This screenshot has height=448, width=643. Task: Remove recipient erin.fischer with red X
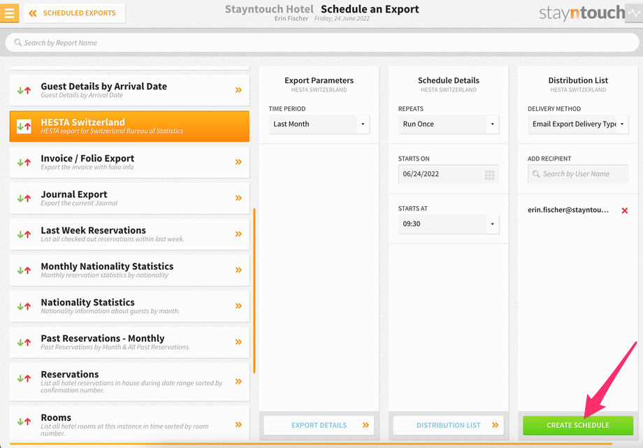point(625,210)
